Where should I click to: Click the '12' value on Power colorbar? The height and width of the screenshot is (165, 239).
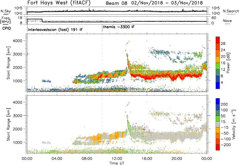pyautogui.click(x=223, y=69)
